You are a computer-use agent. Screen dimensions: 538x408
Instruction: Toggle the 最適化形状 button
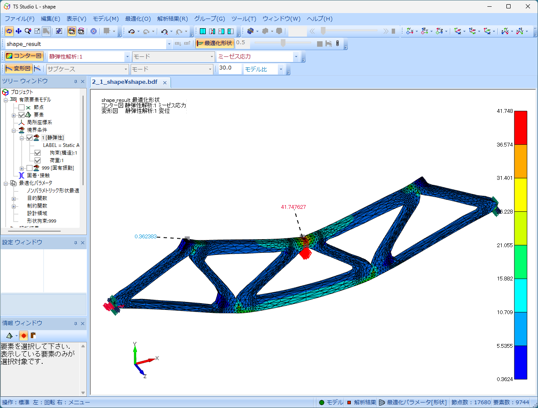click(x=215, y=43)
